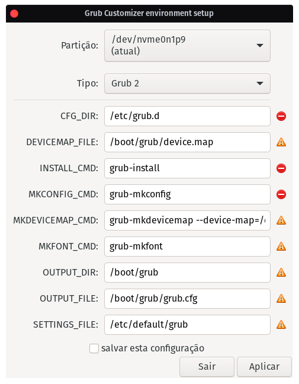The height and width of the screenshot is (384, 299).
Task: Focus the INSTALL_CMD field with grub-install
Action: (x=187, y=168)
